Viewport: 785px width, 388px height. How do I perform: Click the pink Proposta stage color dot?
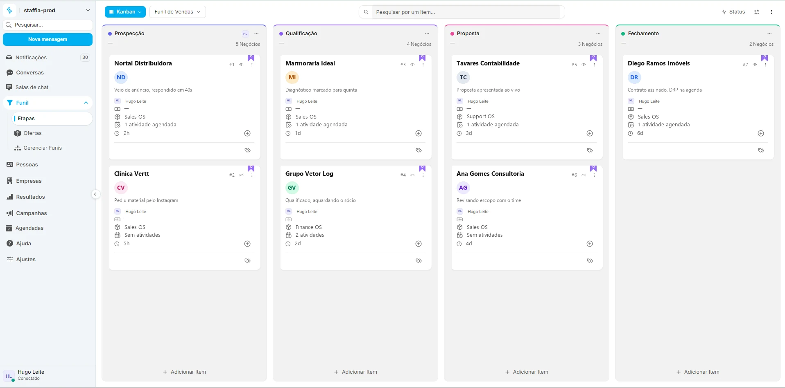(x=452, y=34)
